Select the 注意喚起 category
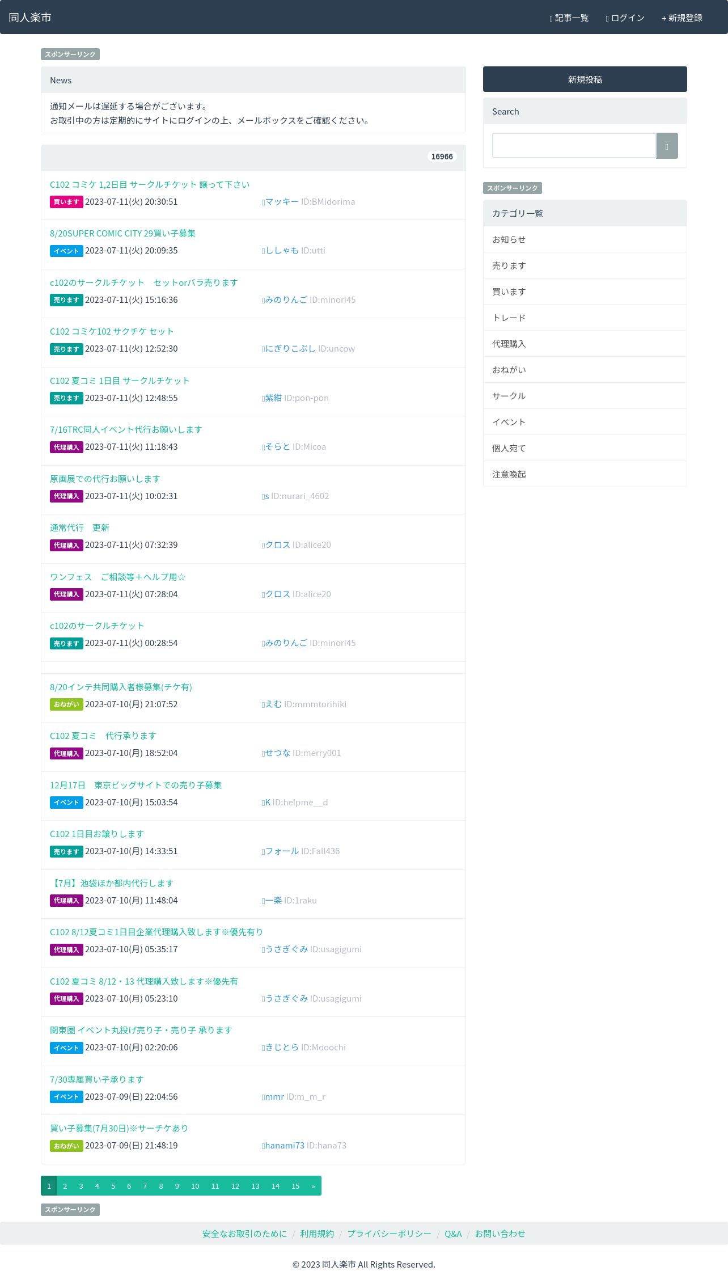Screen dimensions: 728x1271 tap(585, 474)
